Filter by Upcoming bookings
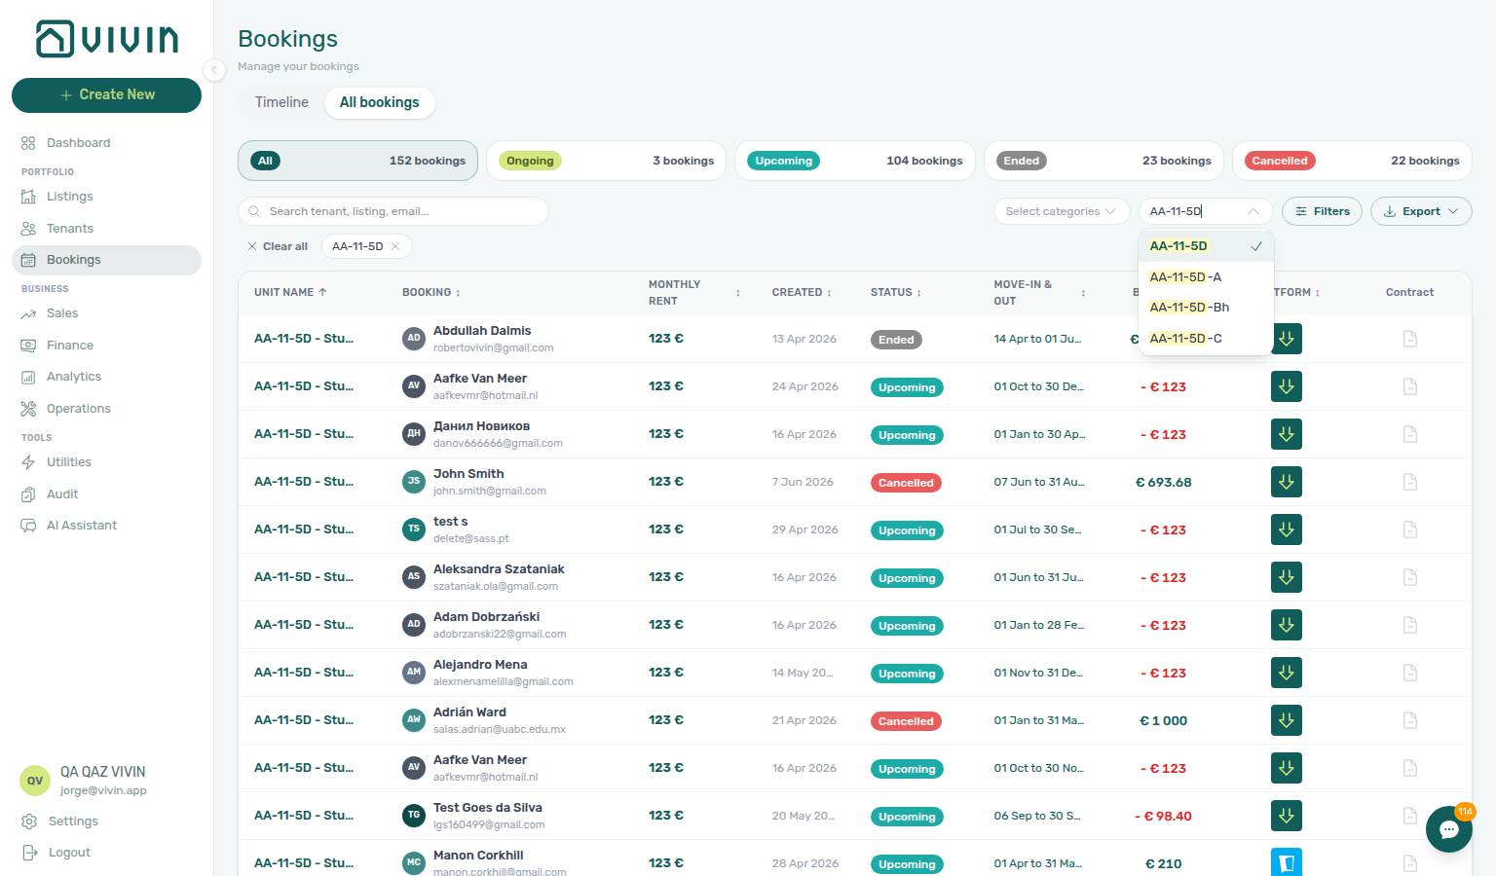Screen dimensions: 1496x876 pyautogui.click(x=854, y=161)
